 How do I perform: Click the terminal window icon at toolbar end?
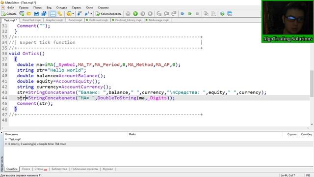click(230, 14)
